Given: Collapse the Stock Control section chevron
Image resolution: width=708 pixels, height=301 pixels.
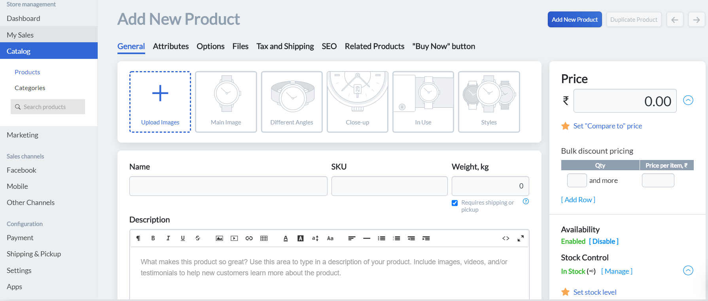Looking at the screenshot, I should (x=688, y=271).
